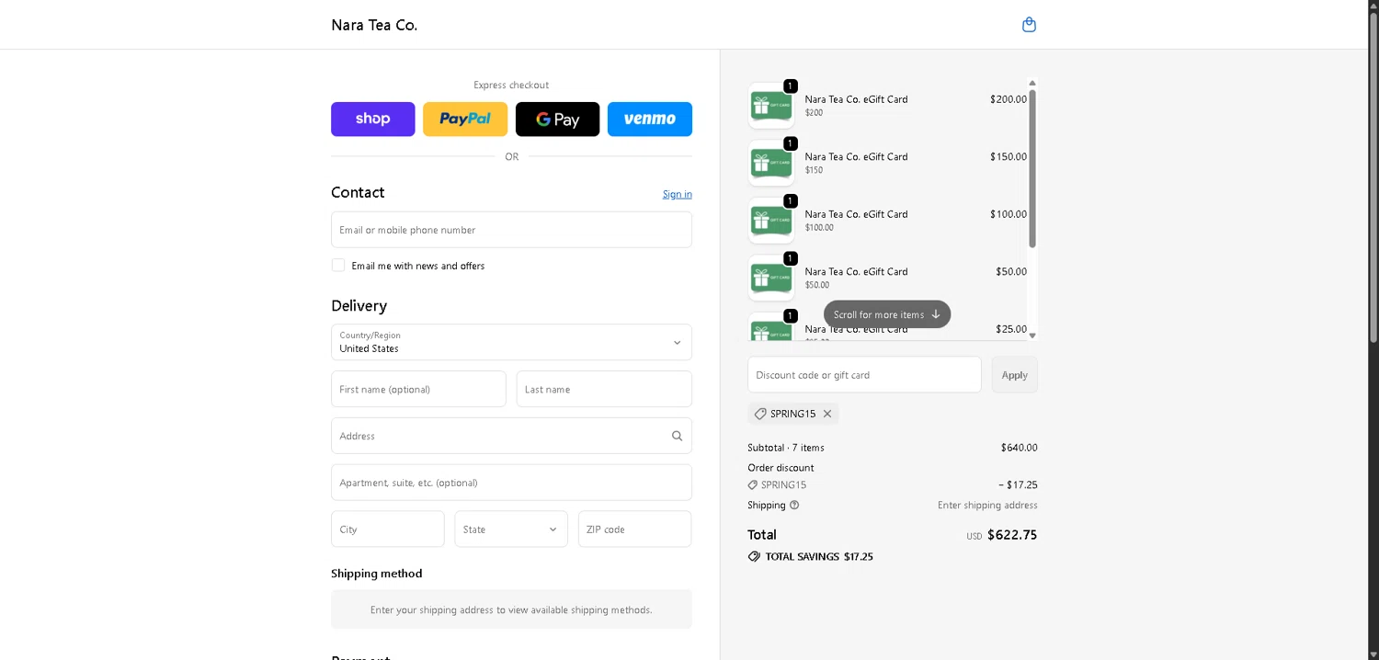Click the Address input field
This screenshot has width=1379, height=660.
click(511, 436)
